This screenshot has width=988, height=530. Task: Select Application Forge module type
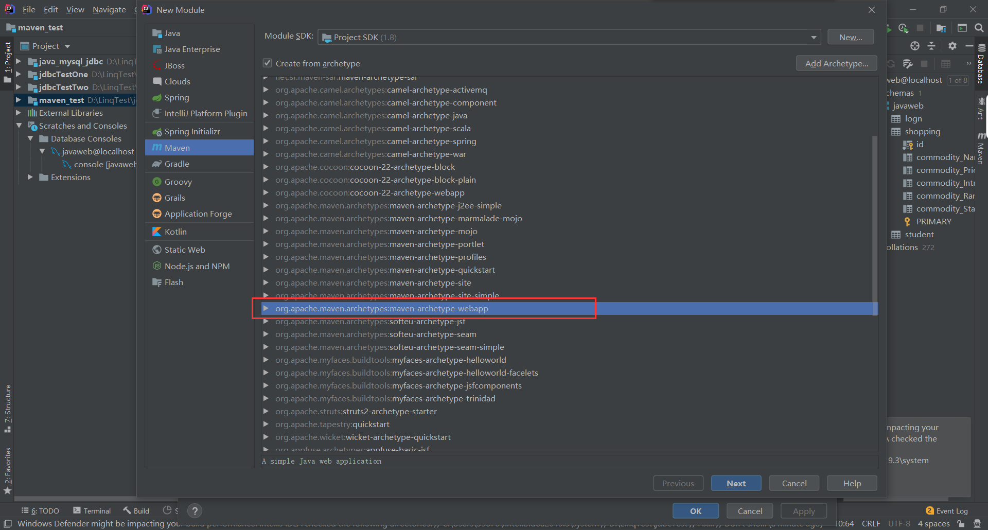point(199,214)
